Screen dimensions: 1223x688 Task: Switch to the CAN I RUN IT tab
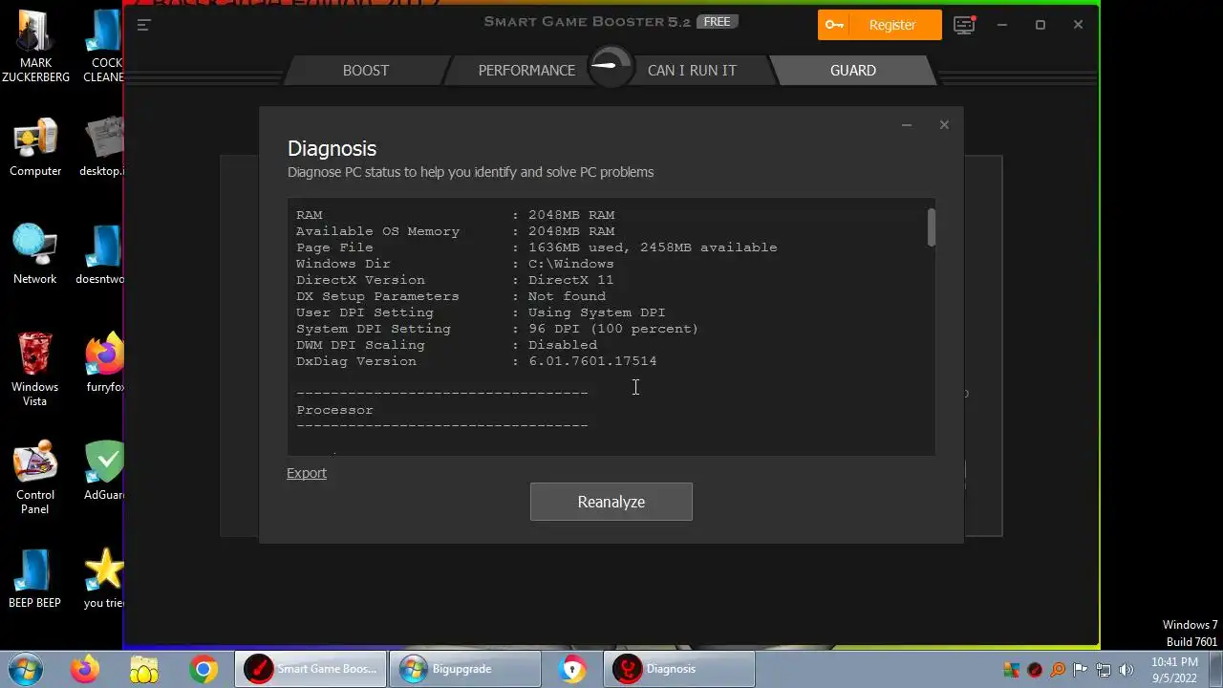point(692,71)
